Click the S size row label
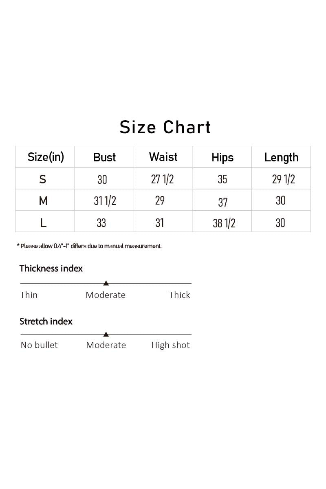The image size is (326, 489). pos(43,179)
